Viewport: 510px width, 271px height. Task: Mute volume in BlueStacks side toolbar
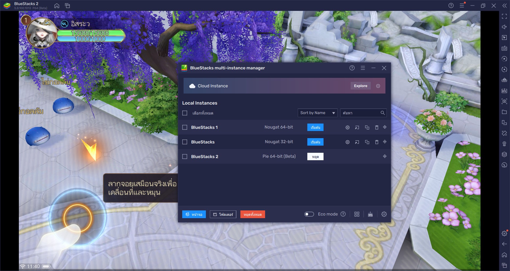coord(504,27)
